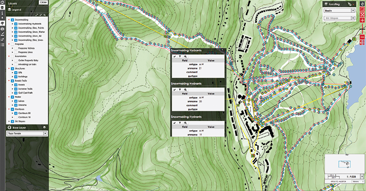Screen dimensions: 366x191
Task: Click the filter funnel icon in first hydrant panel
Action: [x=180, y=56]
